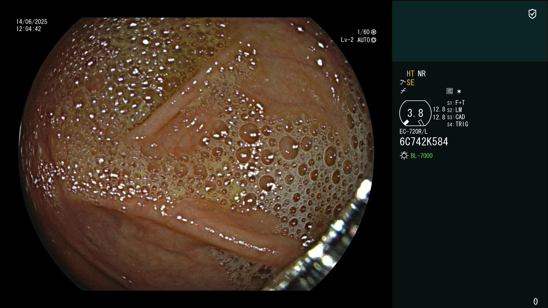Click the tone curve icon below SE
Screen dimensions: 548x308
(403, 91)
